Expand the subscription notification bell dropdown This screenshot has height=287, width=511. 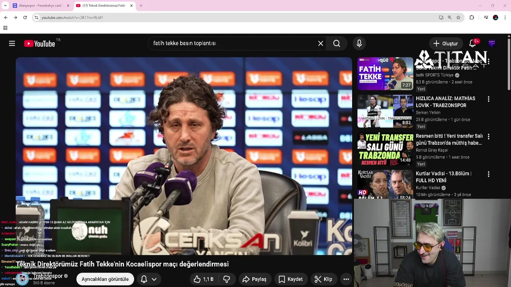(149, 279)
